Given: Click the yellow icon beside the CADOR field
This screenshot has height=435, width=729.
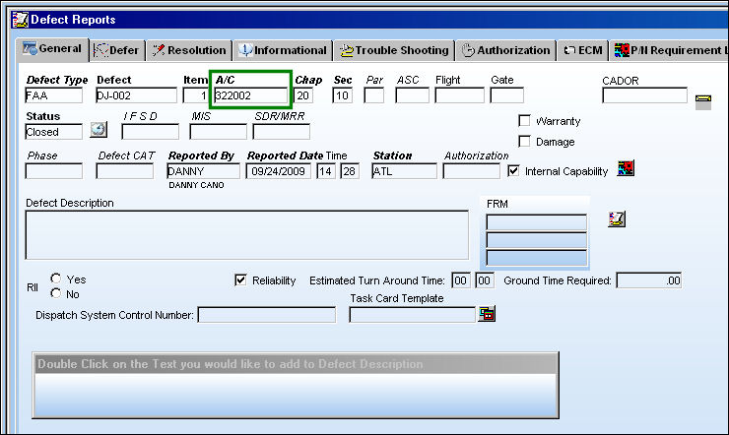Looking at the screenshot, I should pyautogui.click(x=703, y=101).
